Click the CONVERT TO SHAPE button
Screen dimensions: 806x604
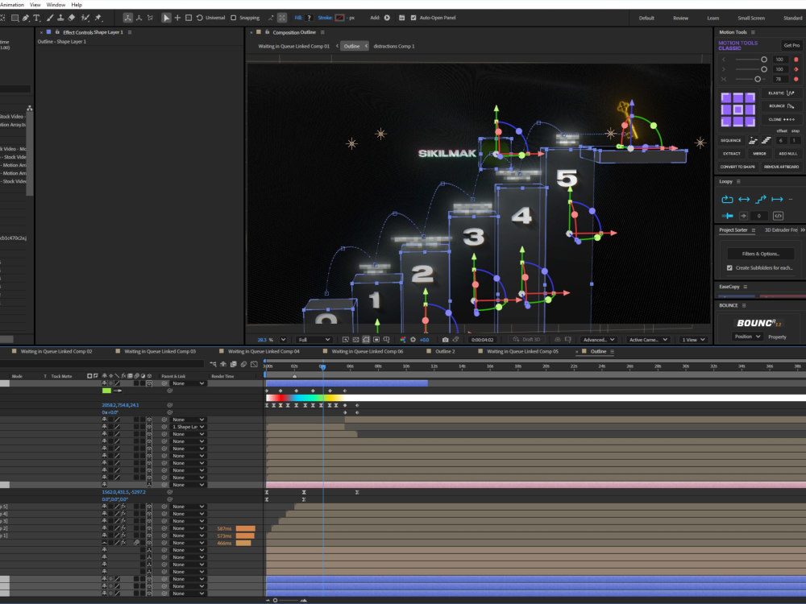point(737,167)
